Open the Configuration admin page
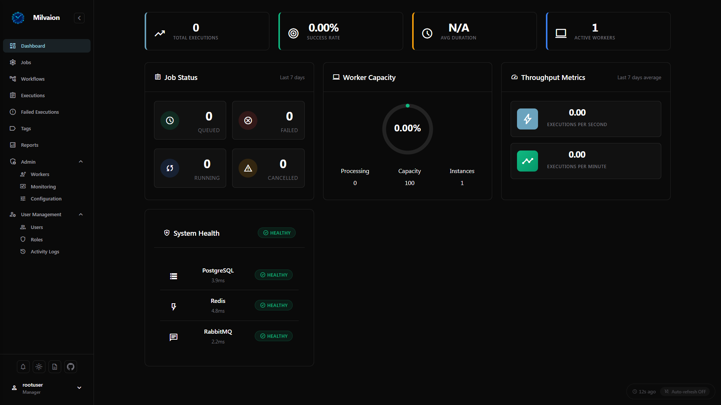 point(46,199)
